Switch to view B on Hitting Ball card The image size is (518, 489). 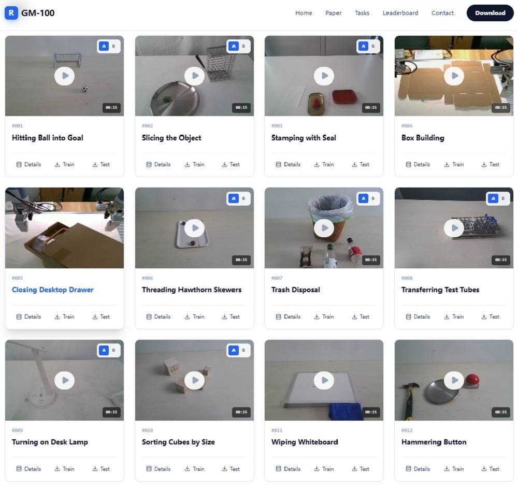113,46
